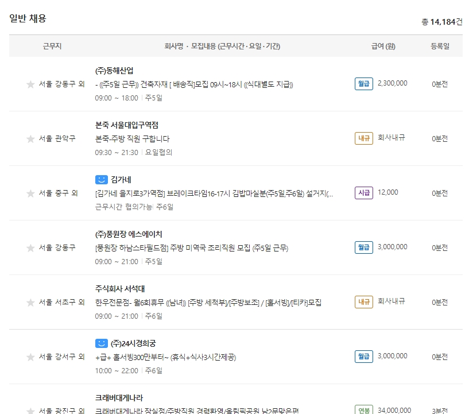Click the smiley badge next to (주)24시경희궁

(102, 343)
